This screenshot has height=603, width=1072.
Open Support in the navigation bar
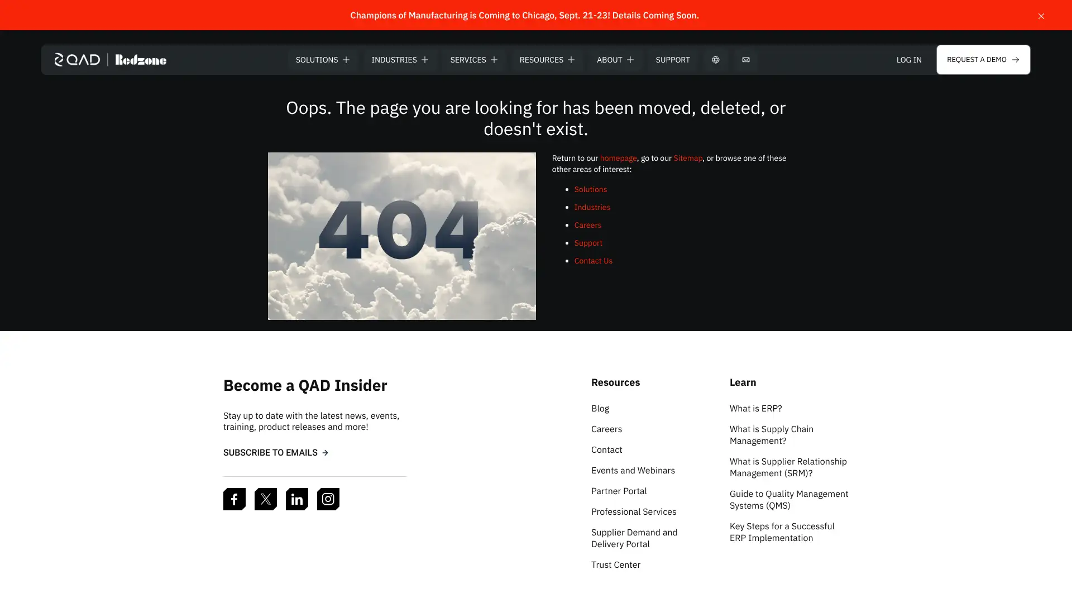[x=672, y=60]
